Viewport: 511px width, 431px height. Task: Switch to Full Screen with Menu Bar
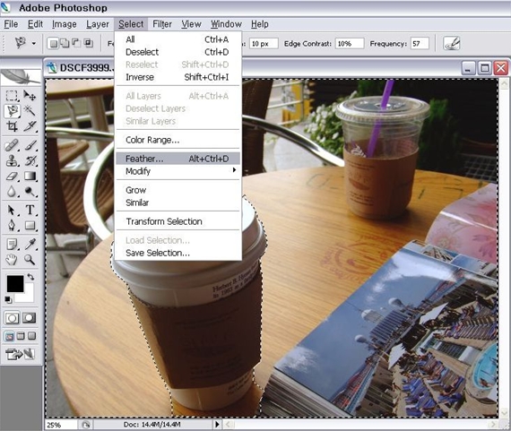[21, 336]
